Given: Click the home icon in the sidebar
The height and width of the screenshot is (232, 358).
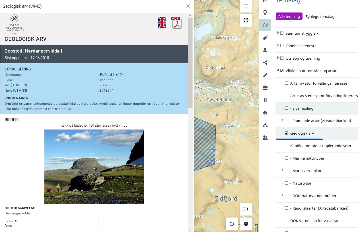Looking at the screenshot, I should click(265, 112).
